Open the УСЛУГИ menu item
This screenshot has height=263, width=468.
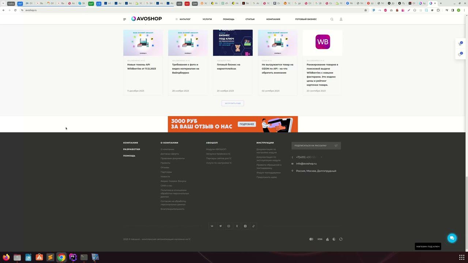click(x=207, y=19)
